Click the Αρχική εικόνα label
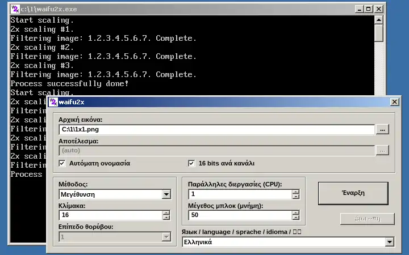Screen dimensions: 409x255 [x=80, y=120]
